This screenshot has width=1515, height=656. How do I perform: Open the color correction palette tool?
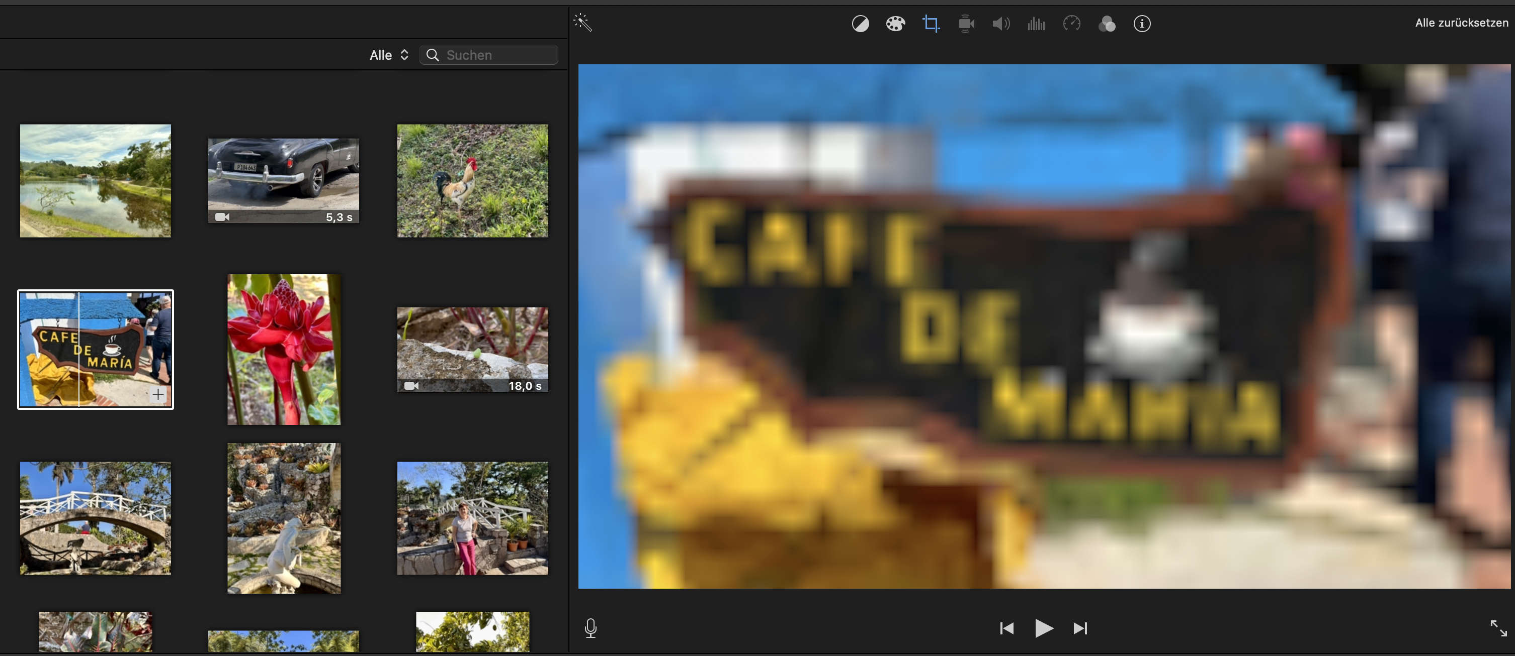click(x=895, y=24)
